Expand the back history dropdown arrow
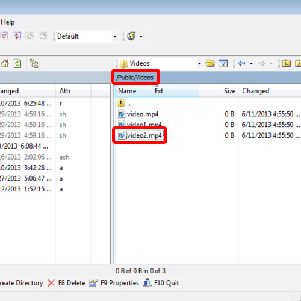Image resolution: width=301 pixels, height=301 pixels. [251, 64]
